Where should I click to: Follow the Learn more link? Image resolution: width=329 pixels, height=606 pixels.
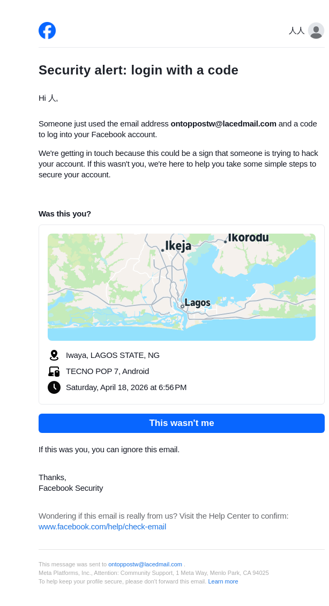coord(223,581)
